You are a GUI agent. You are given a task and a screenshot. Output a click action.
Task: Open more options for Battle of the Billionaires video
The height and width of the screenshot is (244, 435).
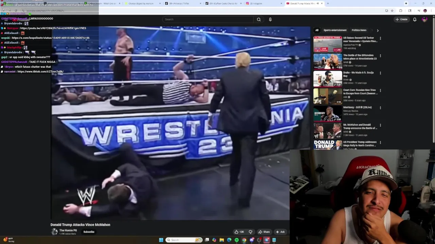380,56
